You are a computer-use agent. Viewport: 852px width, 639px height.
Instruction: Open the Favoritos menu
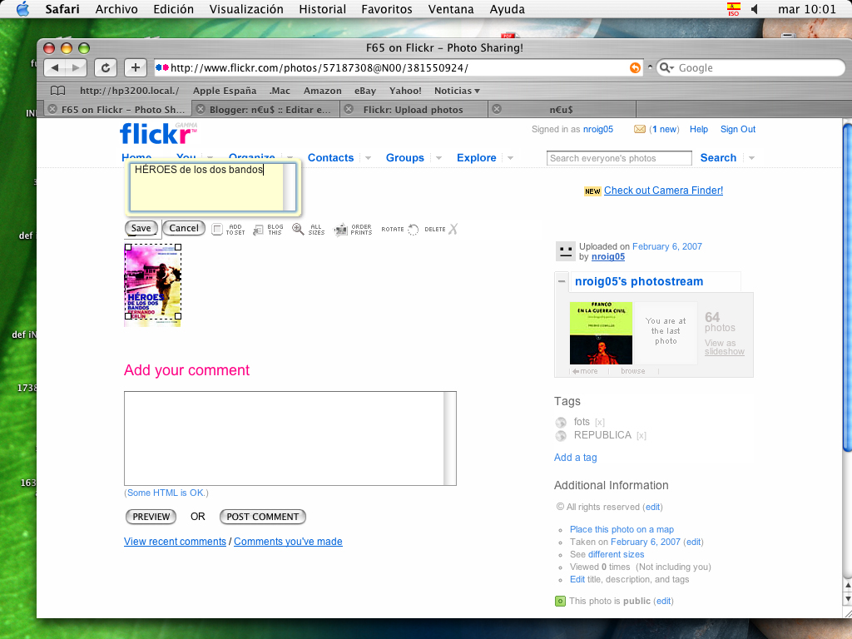click(387, 9)
